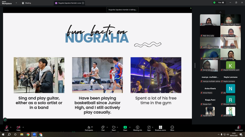
Task: Expand reaction options arrow next to React
Action: point(118,127)
